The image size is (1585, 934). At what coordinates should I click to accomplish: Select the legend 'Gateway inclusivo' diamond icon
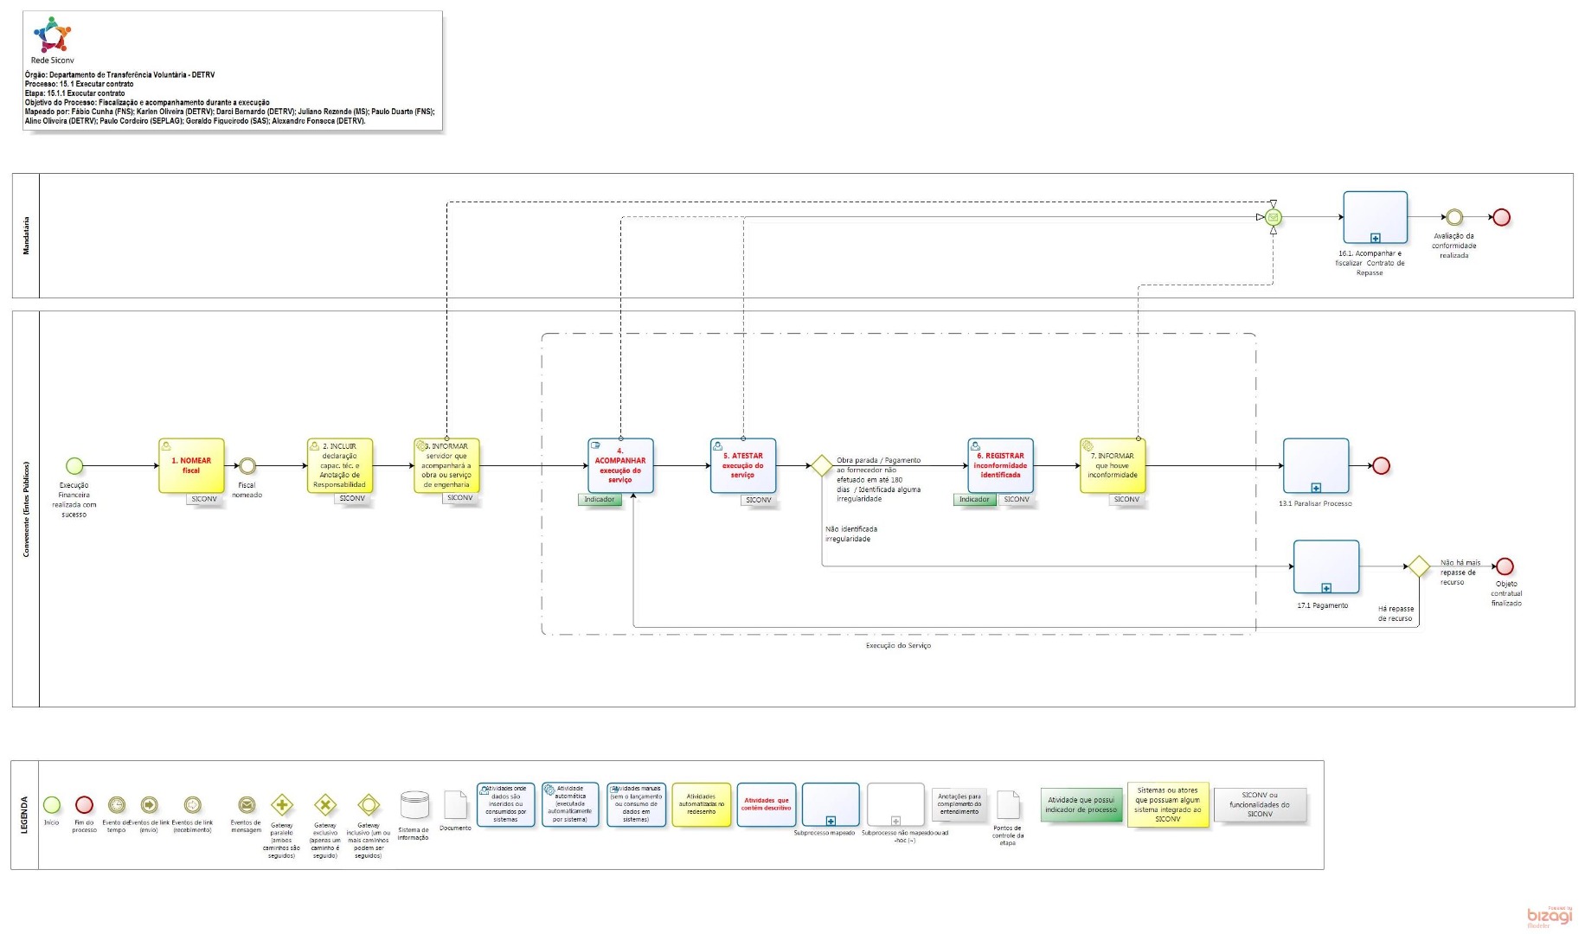369,805
